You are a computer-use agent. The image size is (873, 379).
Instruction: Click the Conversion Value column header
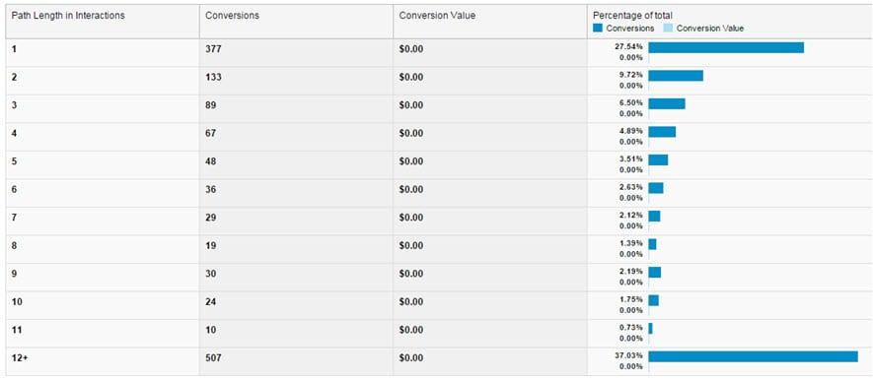point(437,16)
